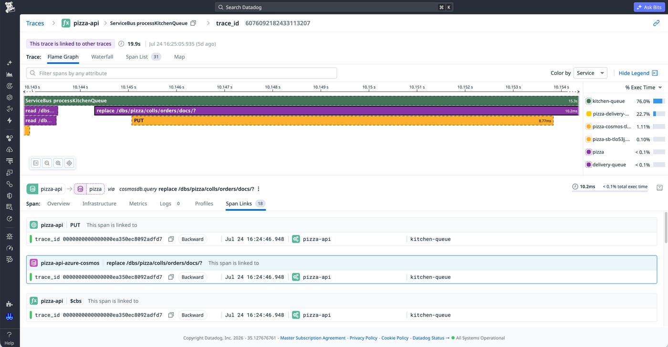Click the 10.148 s timeline marker
This screenshot has width=668, height=347.
[x=272, y=87]
